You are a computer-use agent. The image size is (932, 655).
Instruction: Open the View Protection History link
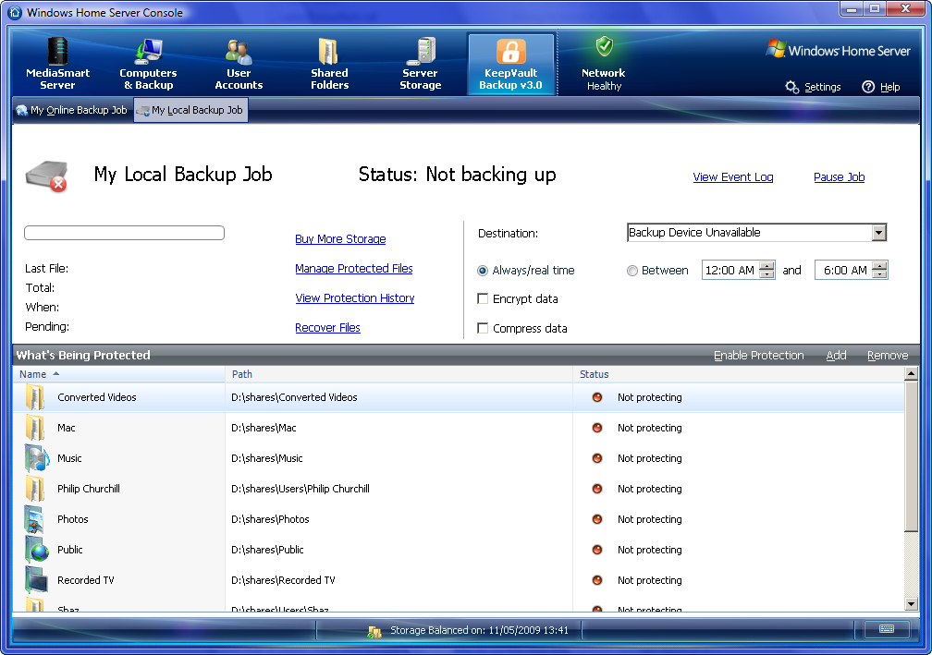coord(355,298)
